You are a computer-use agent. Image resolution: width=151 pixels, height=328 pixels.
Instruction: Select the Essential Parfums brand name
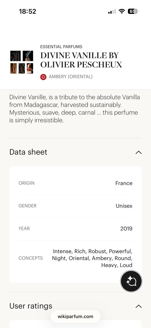click(61, 47)
